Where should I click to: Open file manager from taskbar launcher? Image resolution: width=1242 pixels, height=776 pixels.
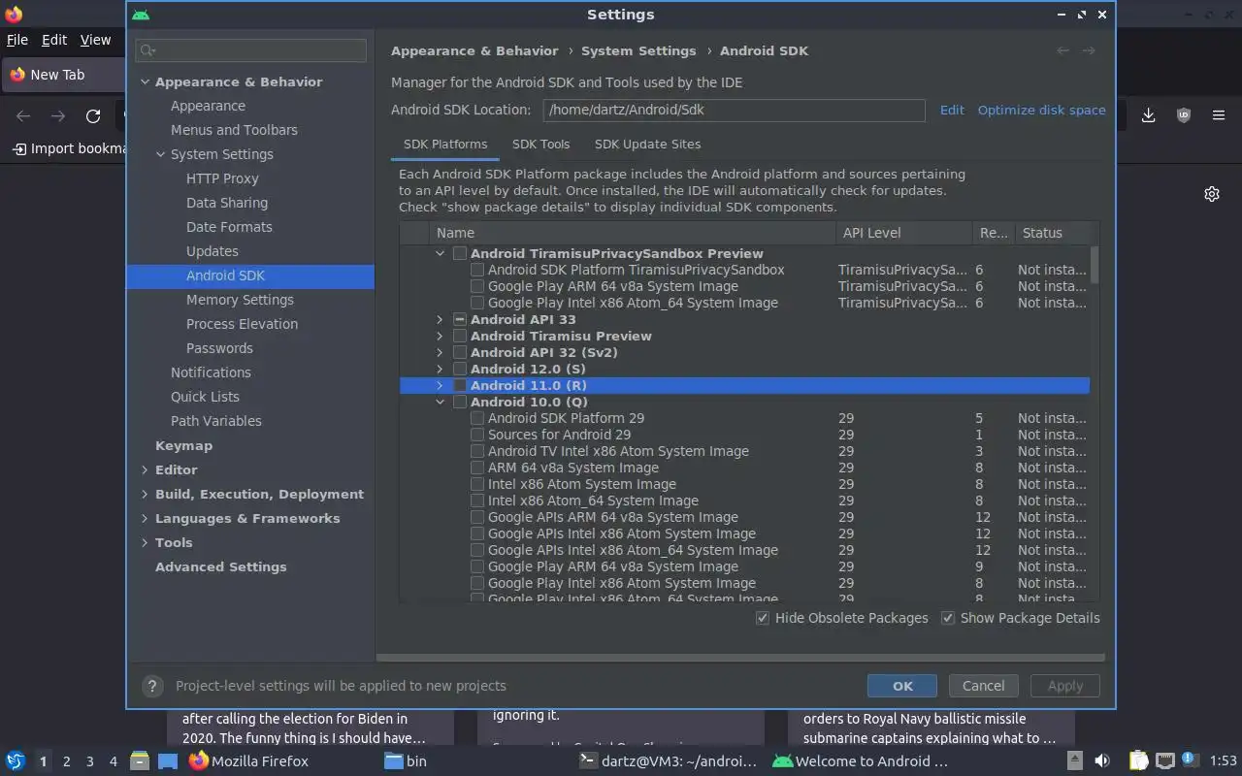pyautogui.click(x=140, y=761)
